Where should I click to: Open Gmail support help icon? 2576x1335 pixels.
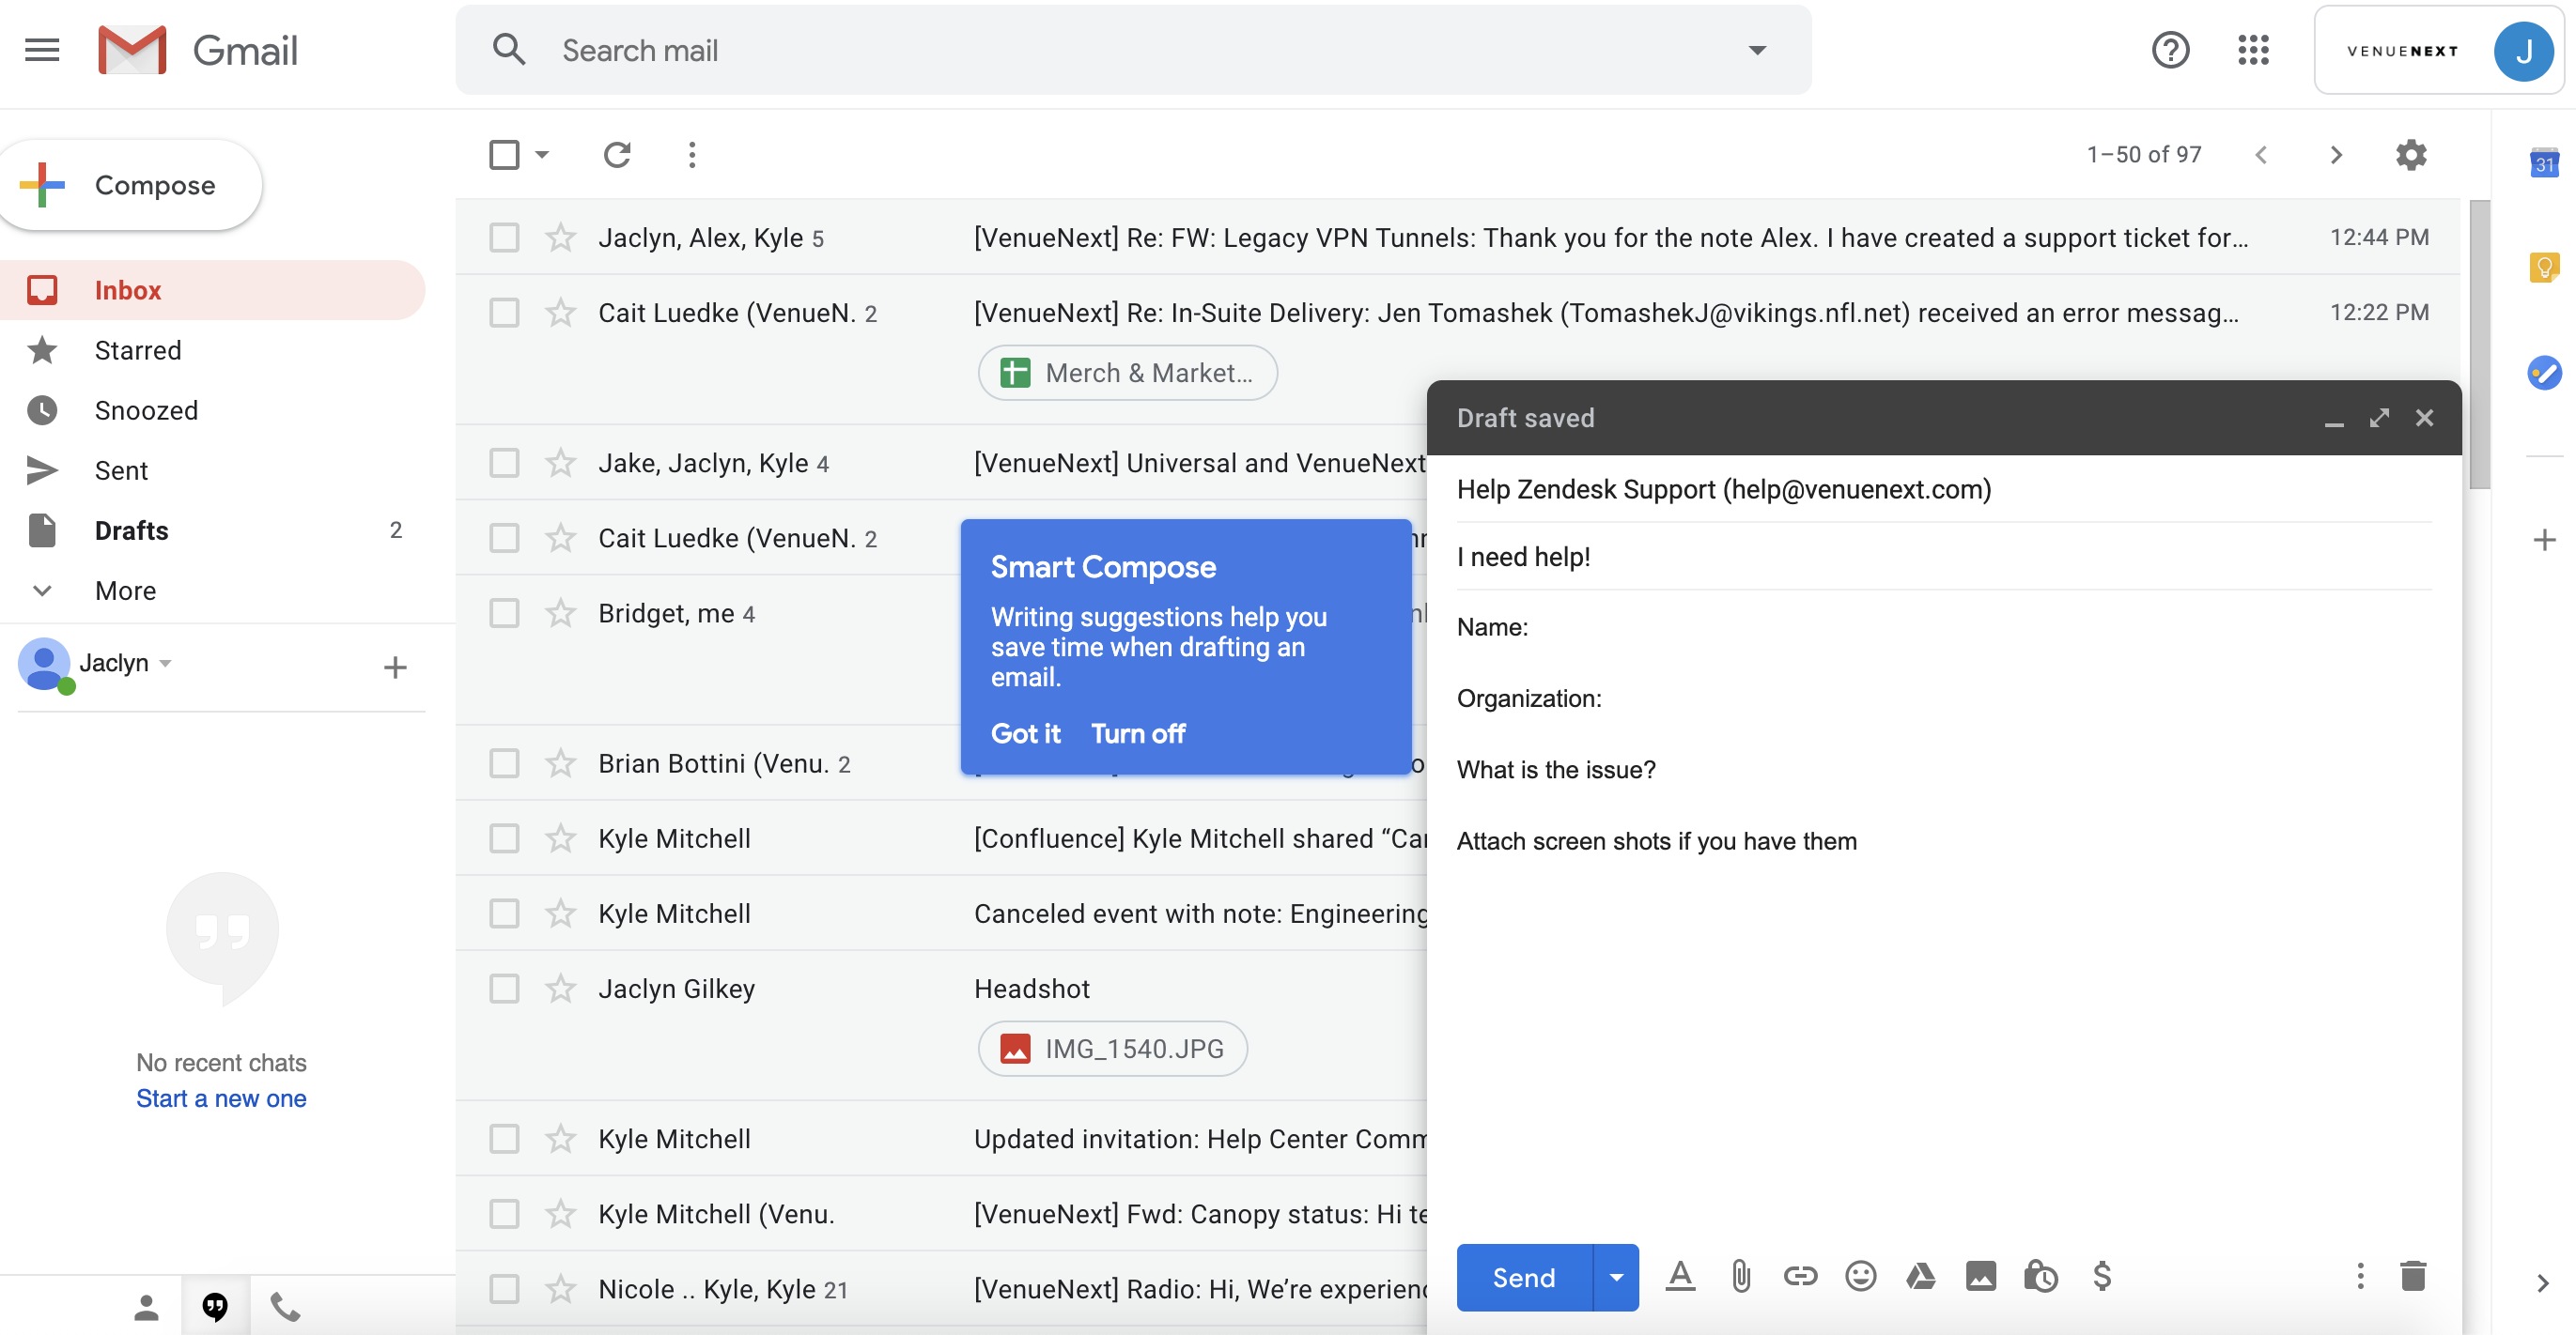(2170, 50)
